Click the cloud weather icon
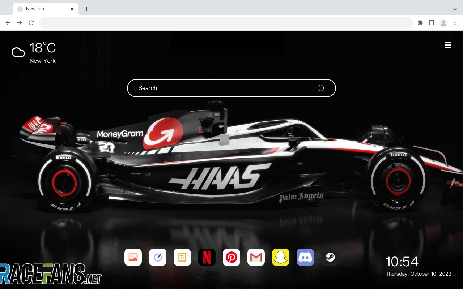 18,53
